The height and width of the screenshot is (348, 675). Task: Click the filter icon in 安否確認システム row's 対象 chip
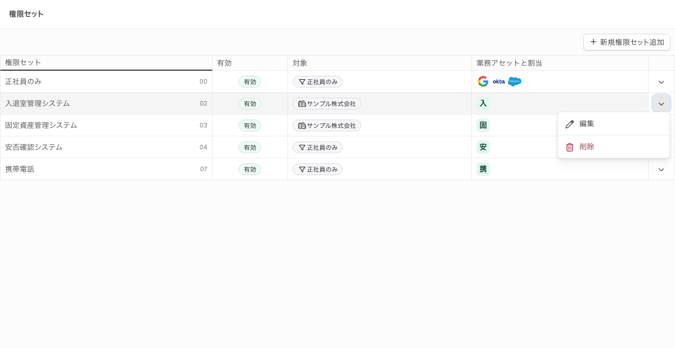click(302, 148)
